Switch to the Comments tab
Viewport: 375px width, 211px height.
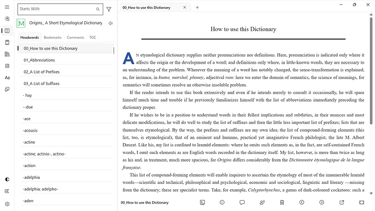[76, 38]
